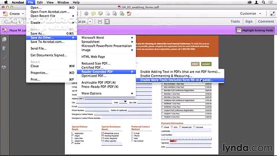Click the page number input field

pos(20,22)
